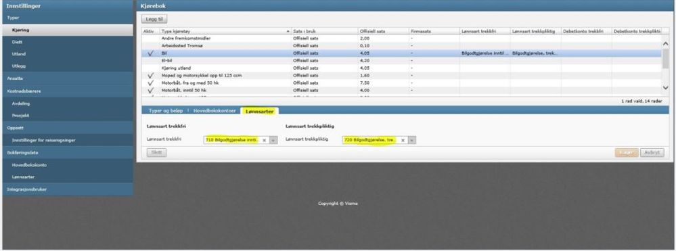Image resolution: width=676 pixels, height=251 pixels.
Task: Click the Avbryt button
Action: tap(652, 153)
